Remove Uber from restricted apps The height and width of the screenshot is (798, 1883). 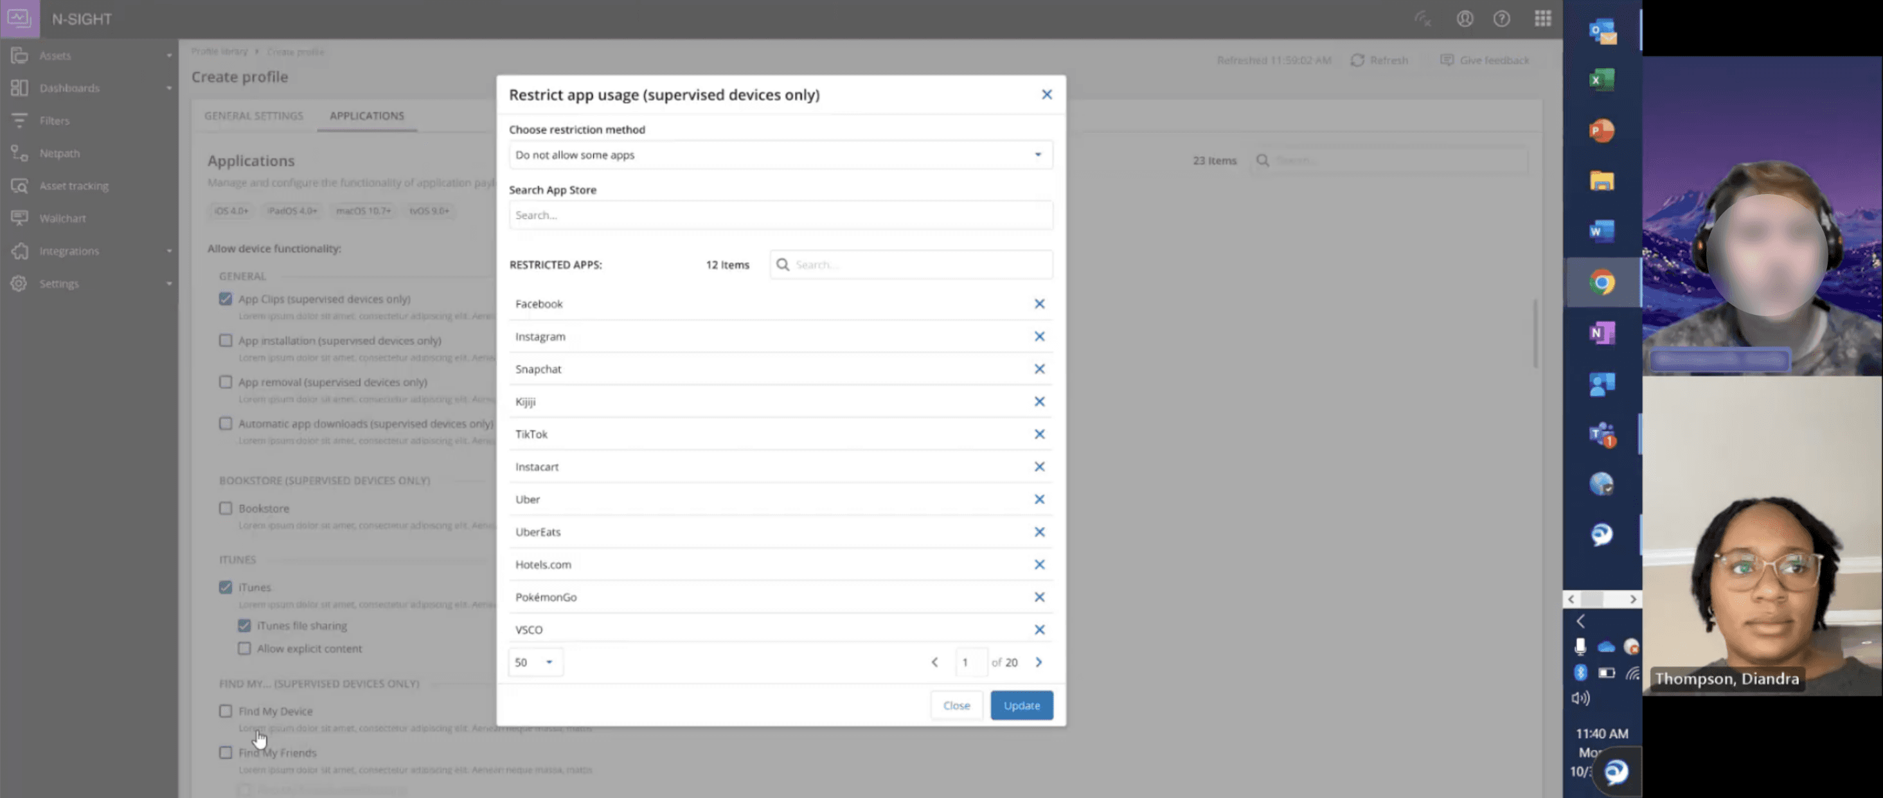[1039, 499]
